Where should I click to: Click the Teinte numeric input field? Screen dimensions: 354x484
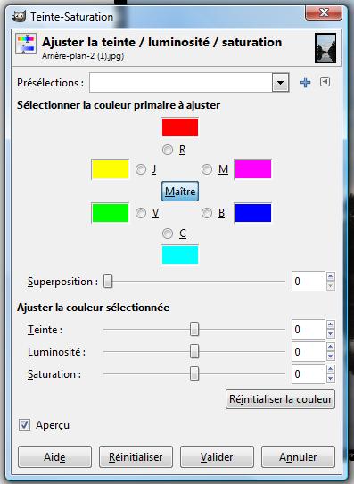[x=309, y=330]
